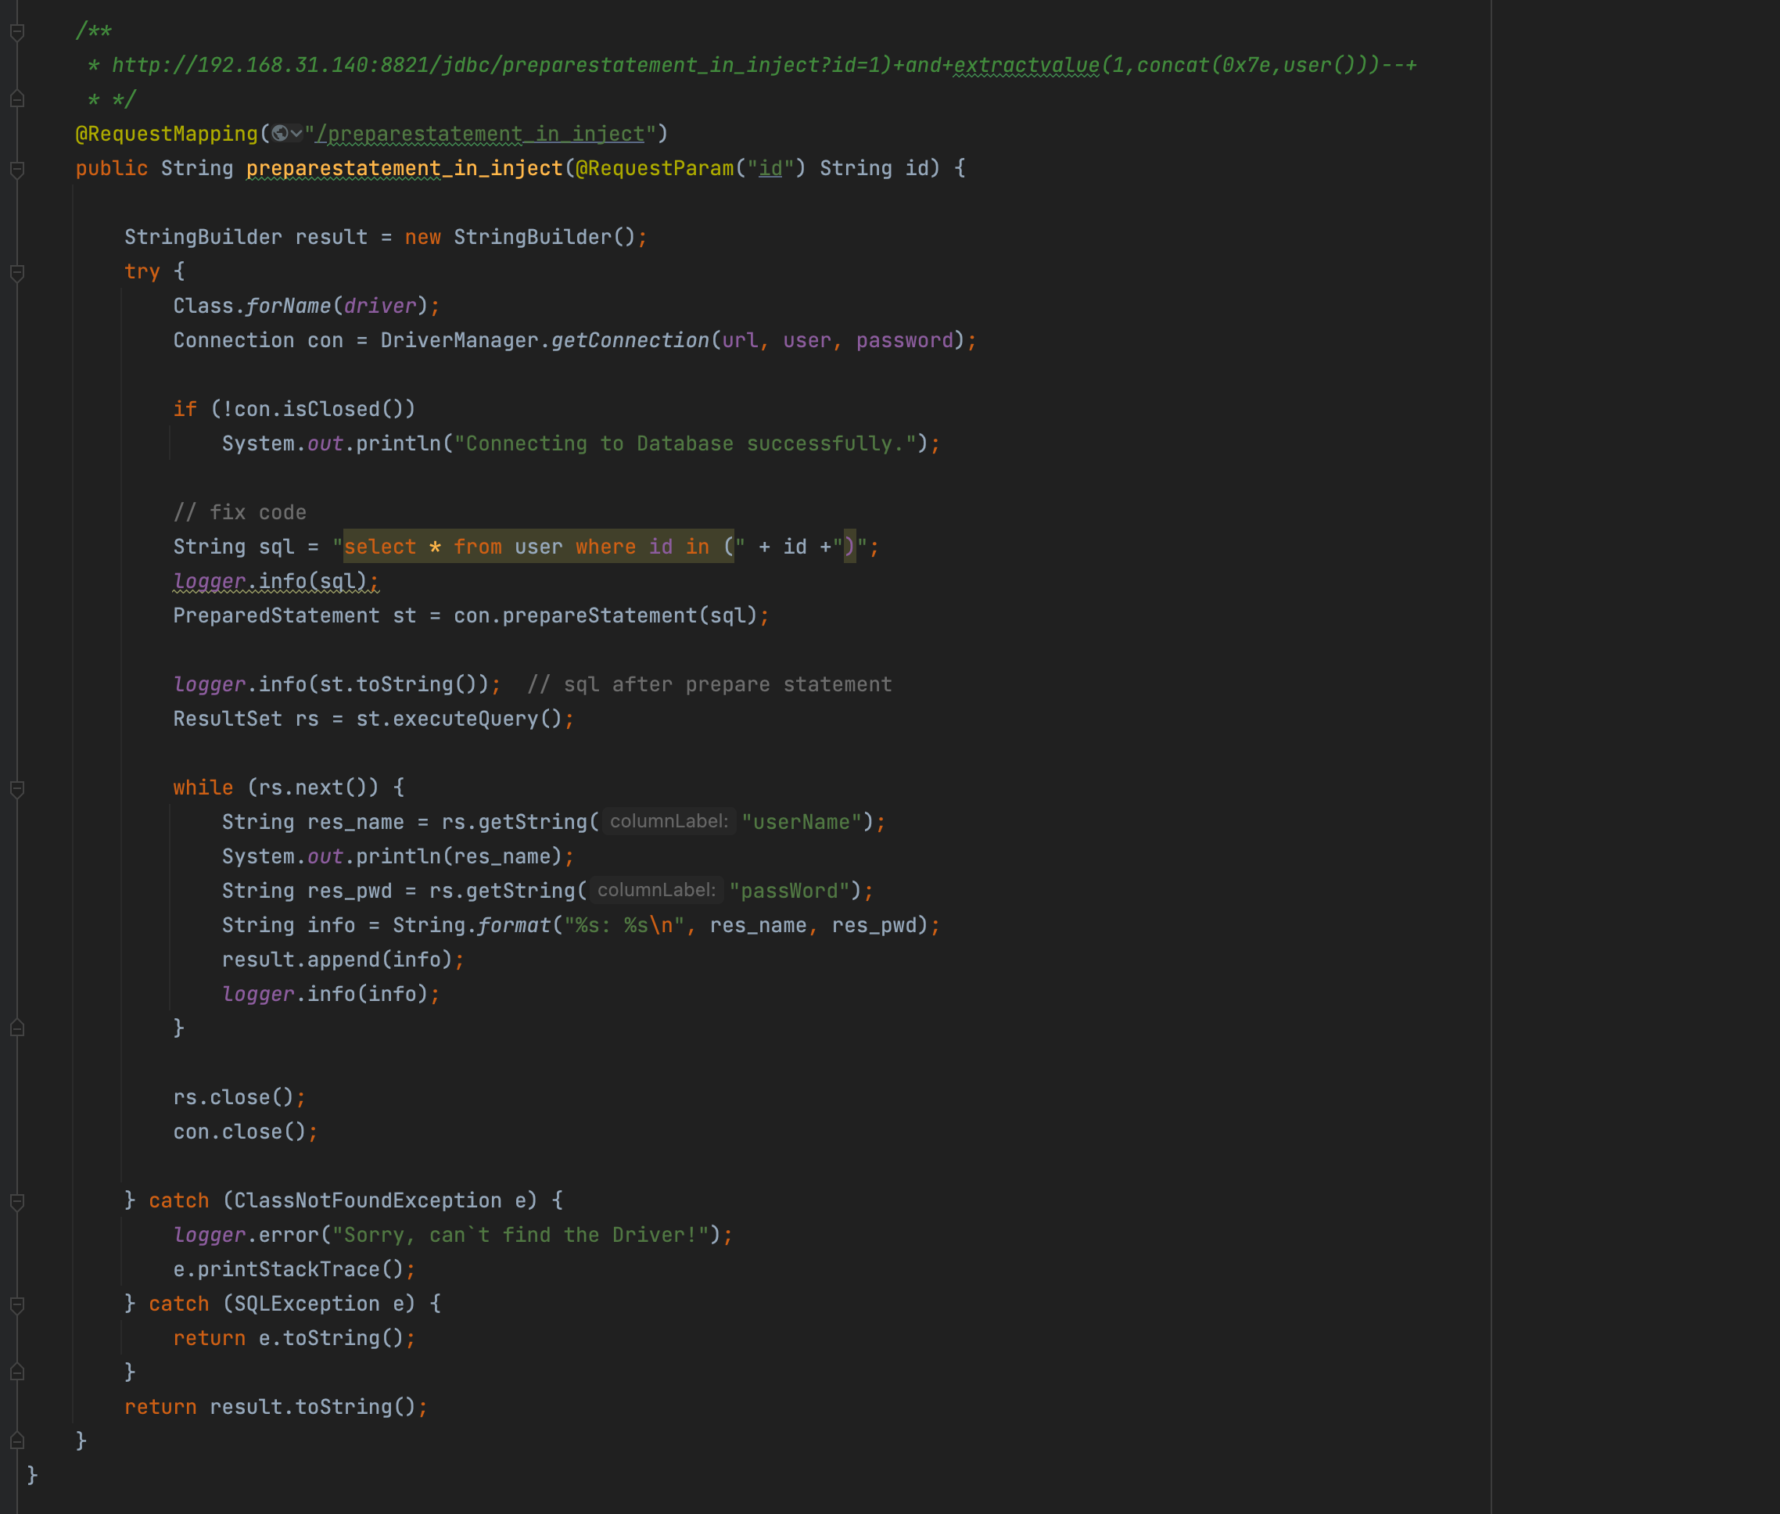Click fold end marker at the while loop's closing brace
The image size is (1780, 1514).
click(x=16, y=1028)
